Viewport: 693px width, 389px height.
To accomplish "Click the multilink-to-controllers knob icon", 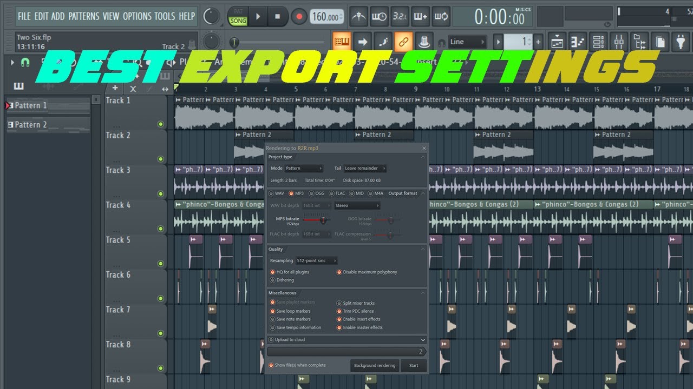I will (x=424, y=42).
